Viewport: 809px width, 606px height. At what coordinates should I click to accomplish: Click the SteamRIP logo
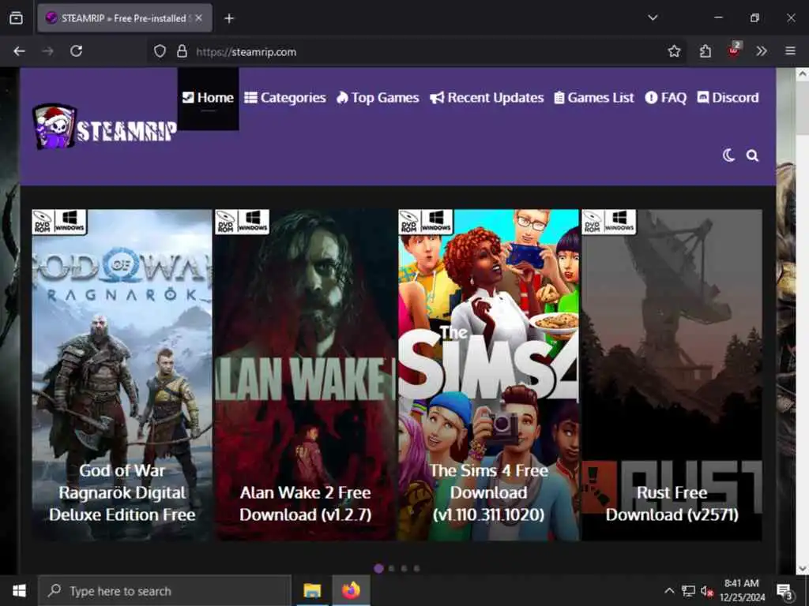click(x=105, y=127)
